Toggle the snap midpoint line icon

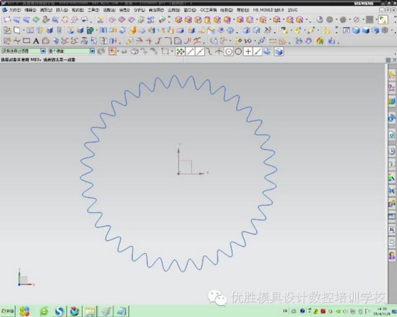point(200,52)
